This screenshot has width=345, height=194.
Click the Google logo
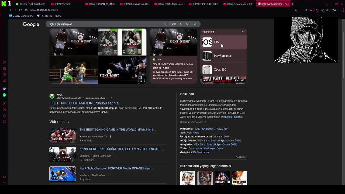pyautogui.click(x=31, y=24)
